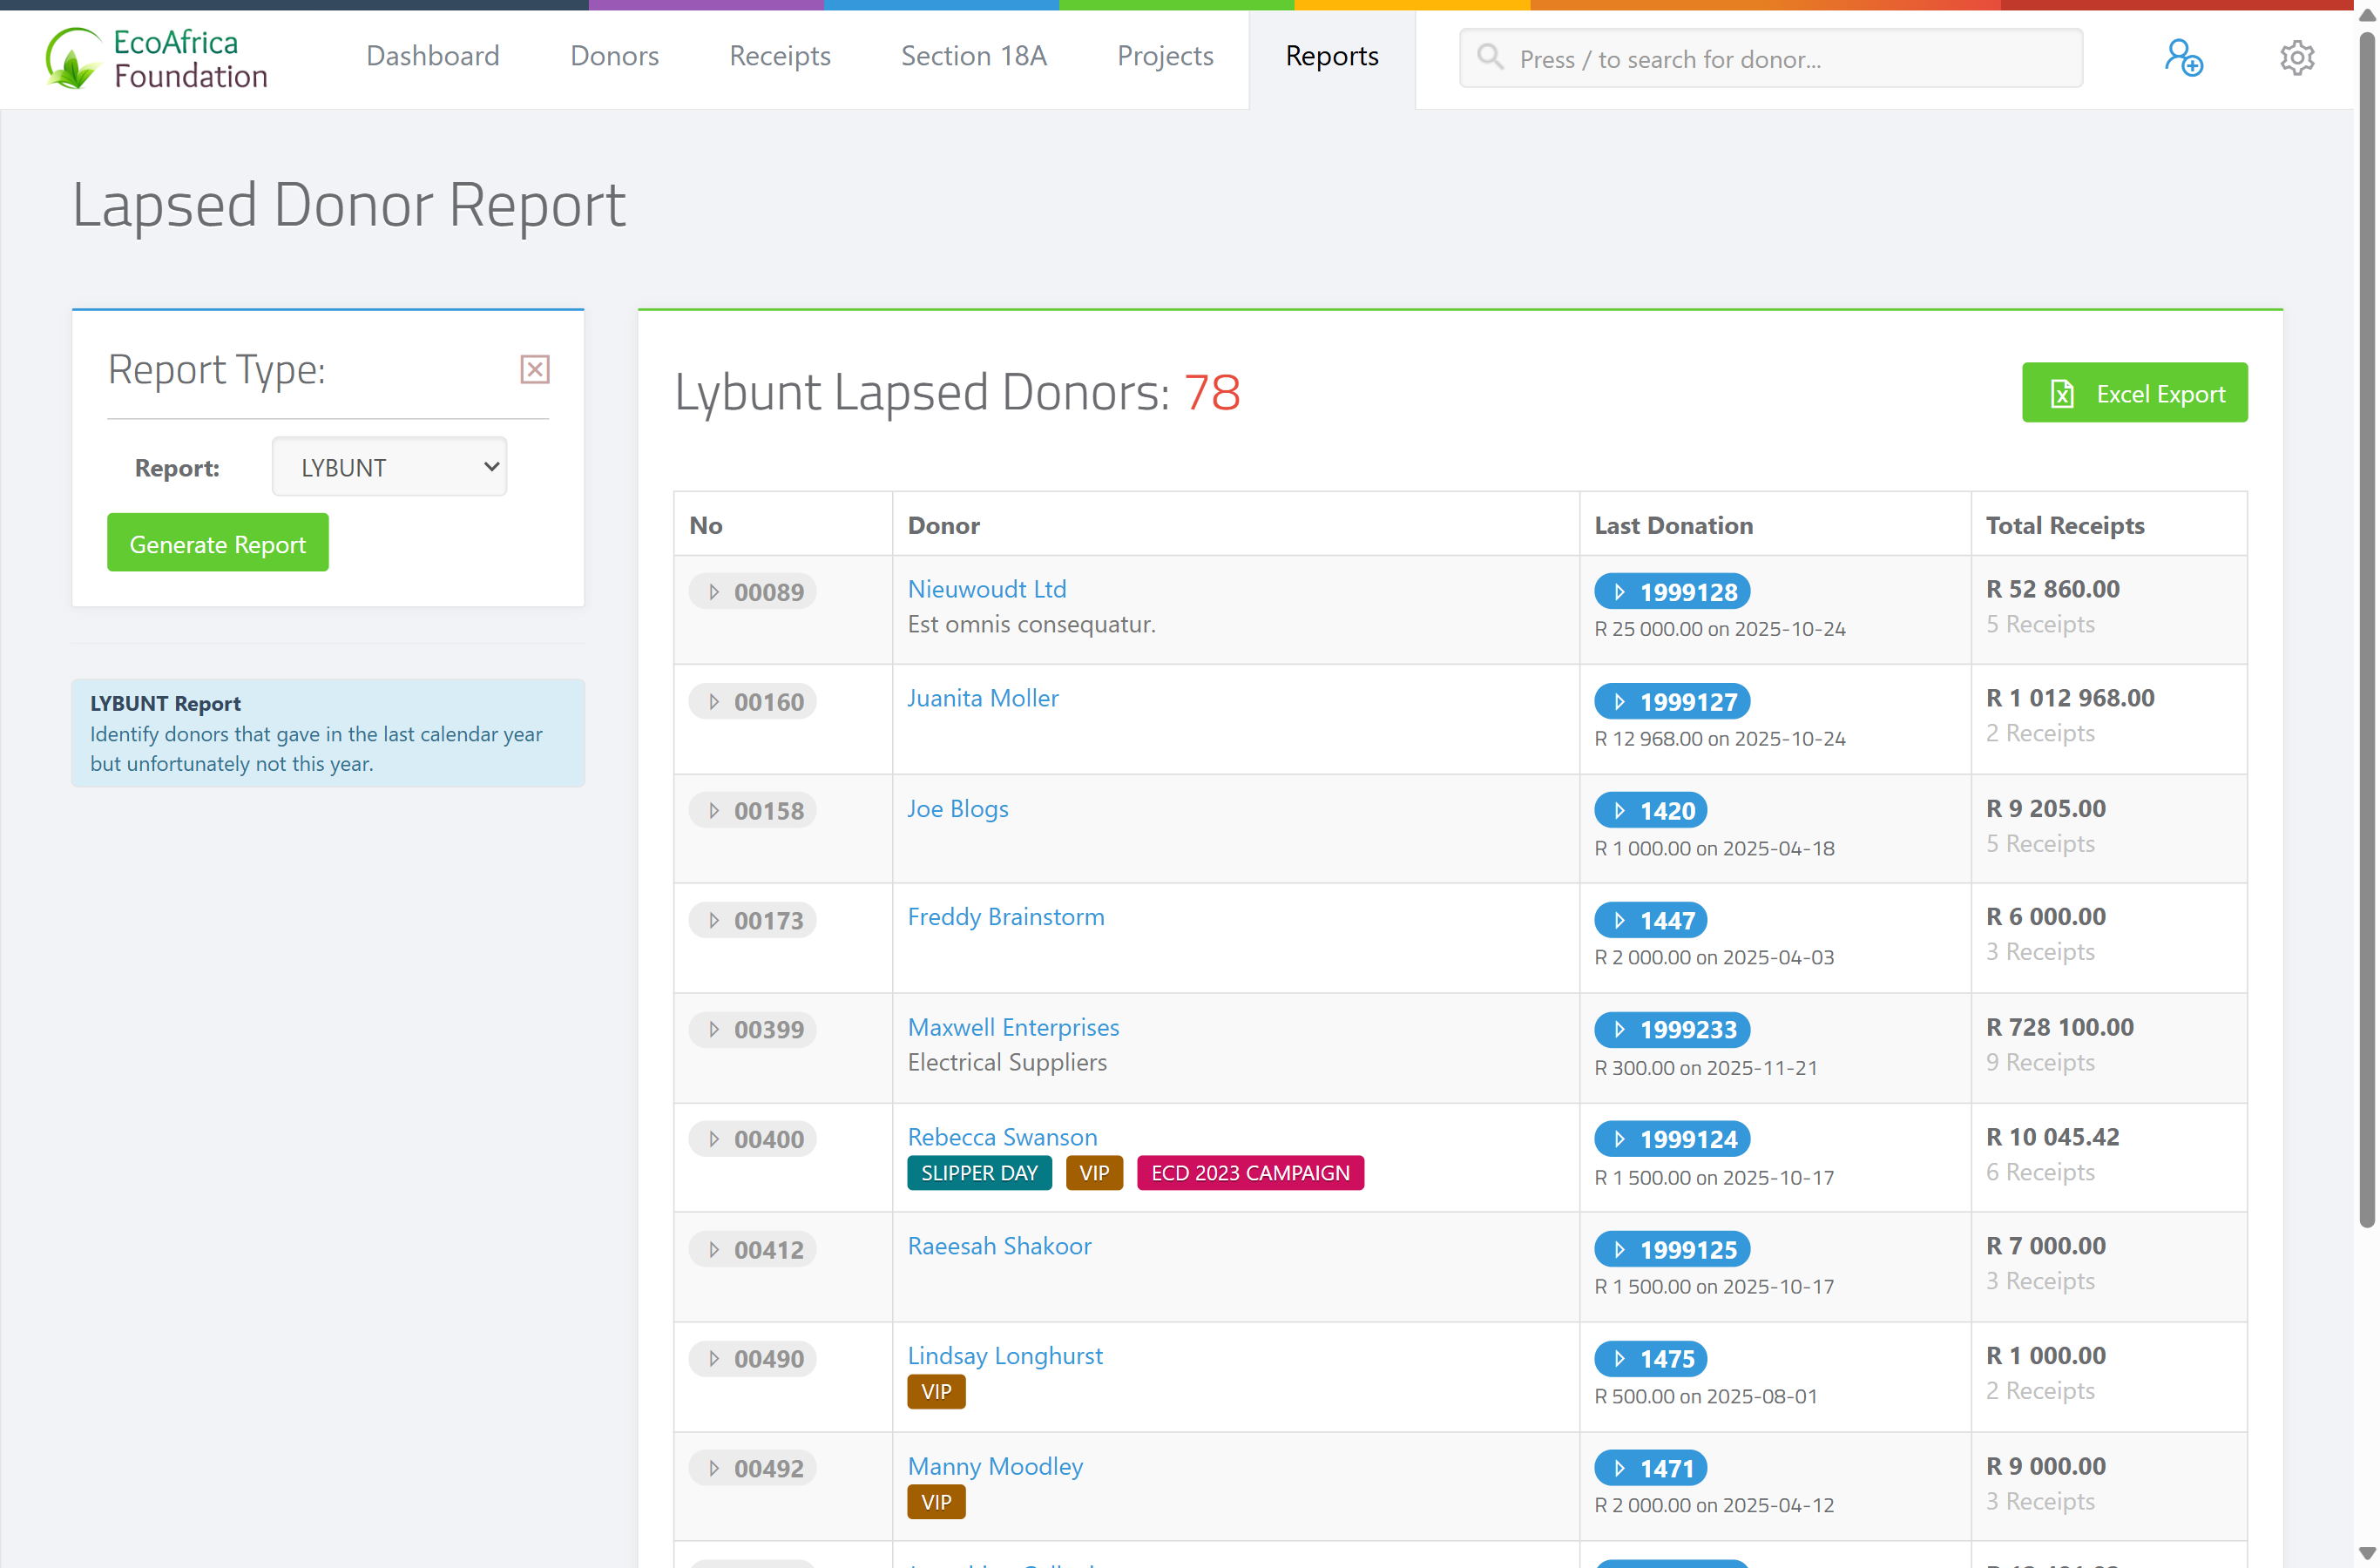Click the Generate Report button
2380x1568 pixels.
(x=218, y=543)
